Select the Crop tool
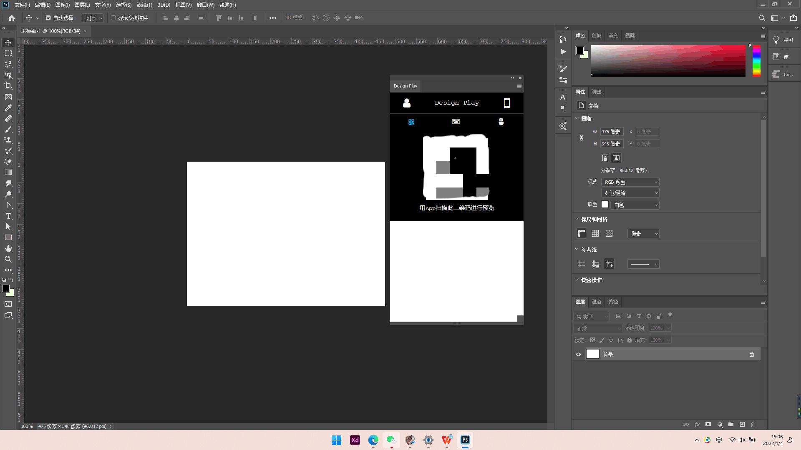 click(8, 86)
